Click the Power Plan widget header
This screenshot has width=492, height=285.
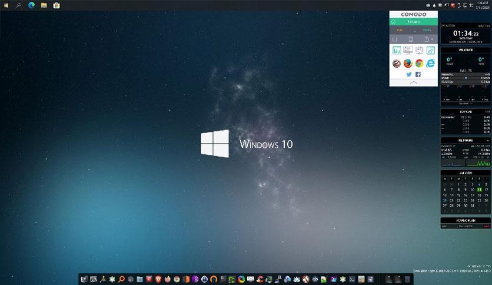pyautogui.click(x=466, y=220)
